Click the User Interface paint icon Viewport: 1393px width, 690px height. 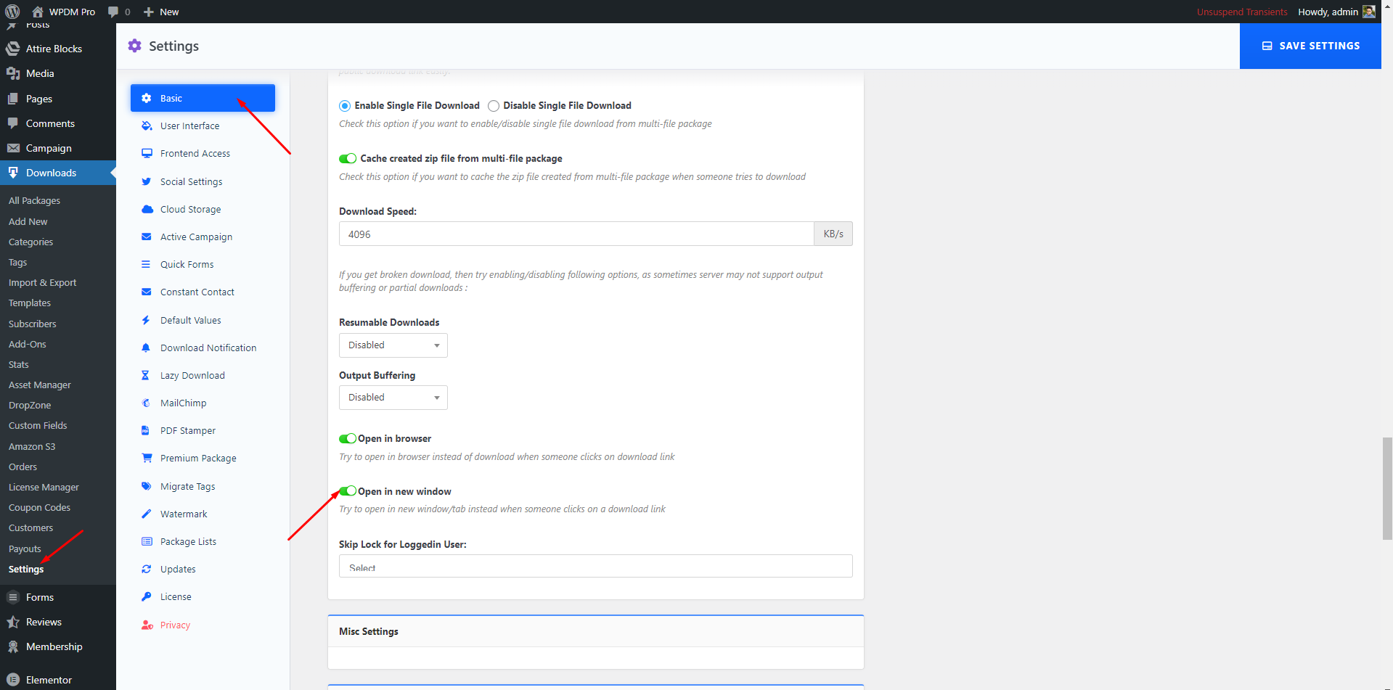coord(147,126)
